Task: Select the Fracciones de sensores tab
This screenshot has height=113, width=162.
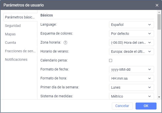Action: (x=20, y=51)
